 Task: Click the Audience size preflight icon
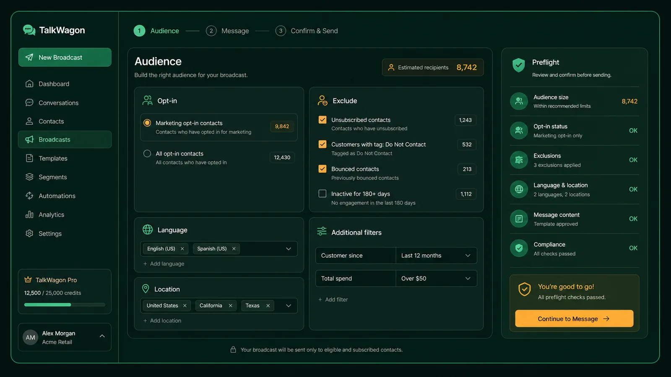point(519,101)
